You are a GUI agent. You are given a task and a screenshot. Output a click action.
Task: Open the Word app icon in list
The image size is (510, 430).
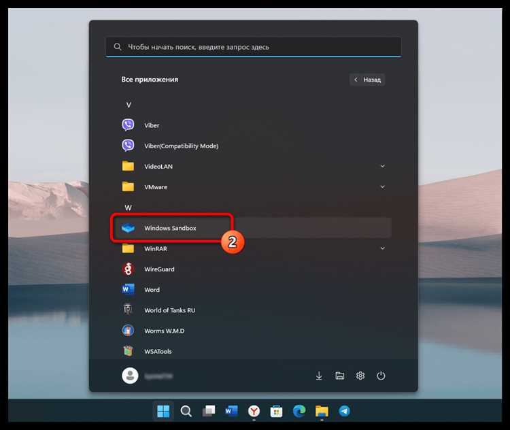pos(128,289)
